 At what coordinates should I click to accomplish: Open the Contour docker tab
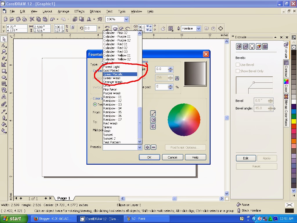(286, 69)
